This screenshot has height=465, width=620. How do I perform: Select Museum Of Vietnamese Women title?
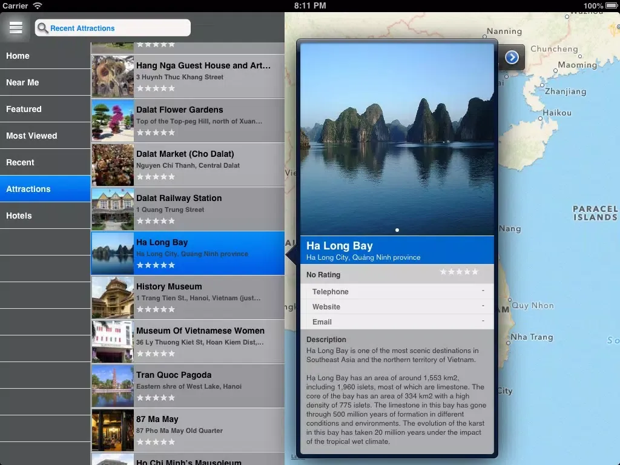pos(200,331)
